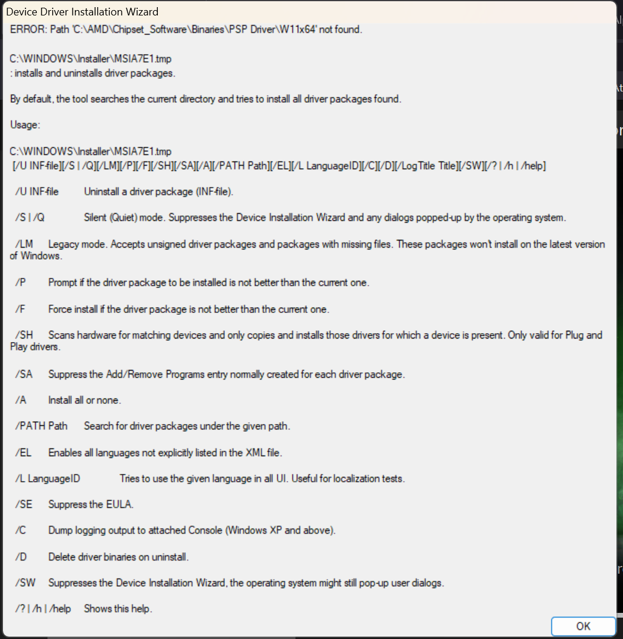Click the /L LanguageID description line
This screenshot has height=639, width=623.
(x=210, y=479)
